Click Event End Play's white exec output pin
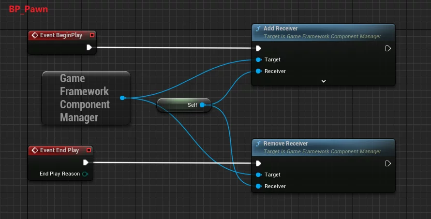The width and height of the screenshot is (431, 219). (86, 162)
